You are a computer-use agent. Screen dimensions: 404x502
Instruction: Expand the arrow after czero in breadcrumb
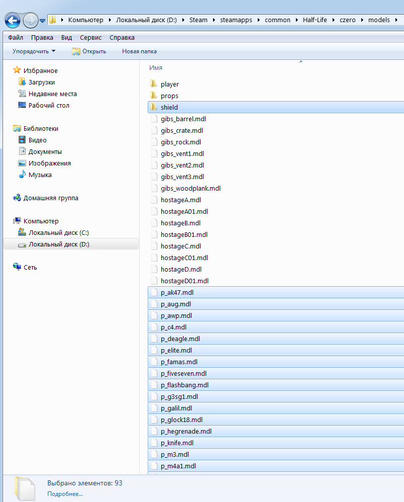click(362, 20)
